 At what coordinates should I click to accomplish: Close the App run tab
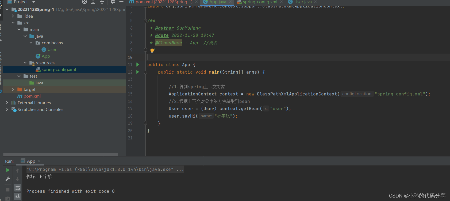(x=39, y=161)
